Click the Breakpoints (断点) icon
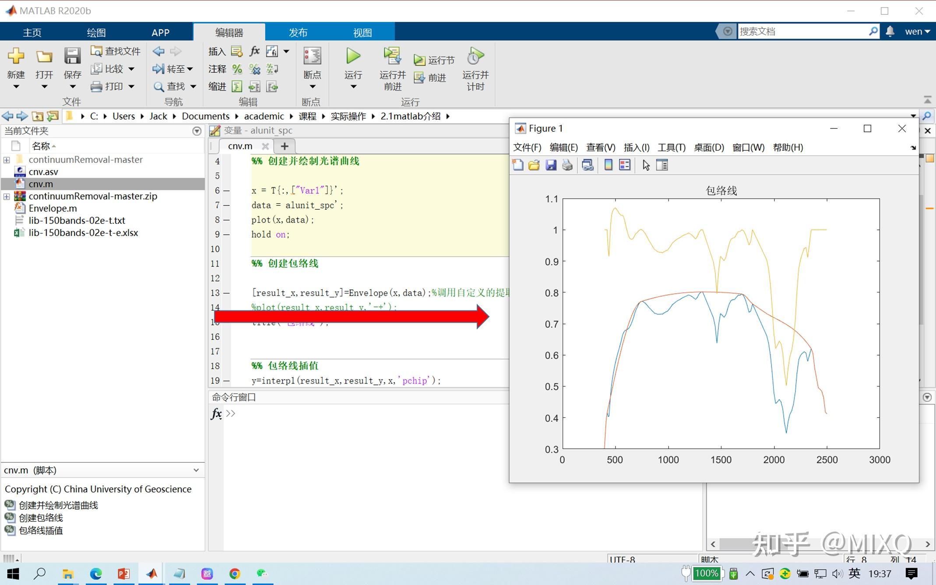Screen dimensions: 936x585 tap(312, 56)
